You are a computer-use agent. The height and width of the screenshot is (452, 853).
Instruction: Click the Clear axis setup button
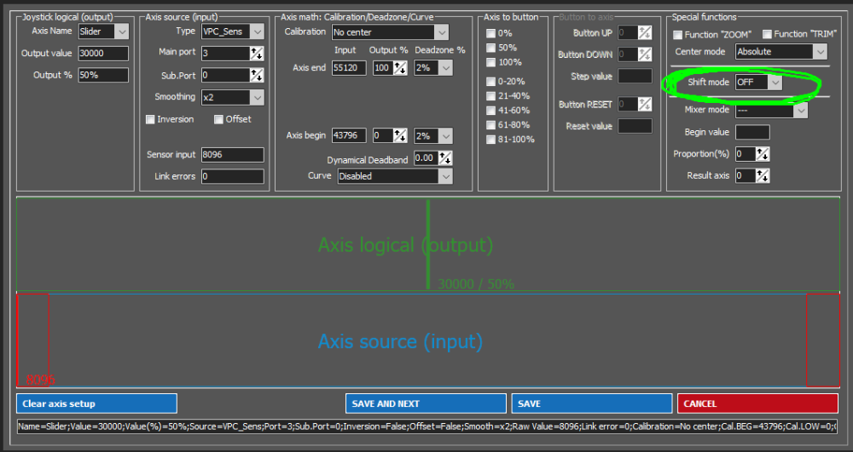click(96, 403)
